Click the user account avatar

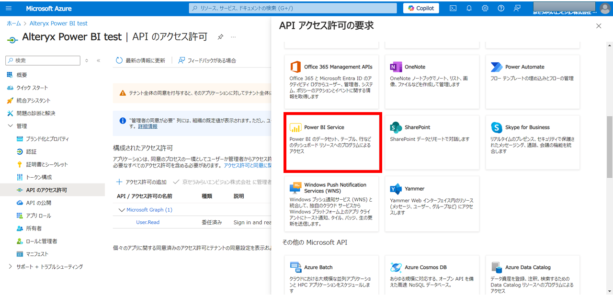click(x=604, y=8)
